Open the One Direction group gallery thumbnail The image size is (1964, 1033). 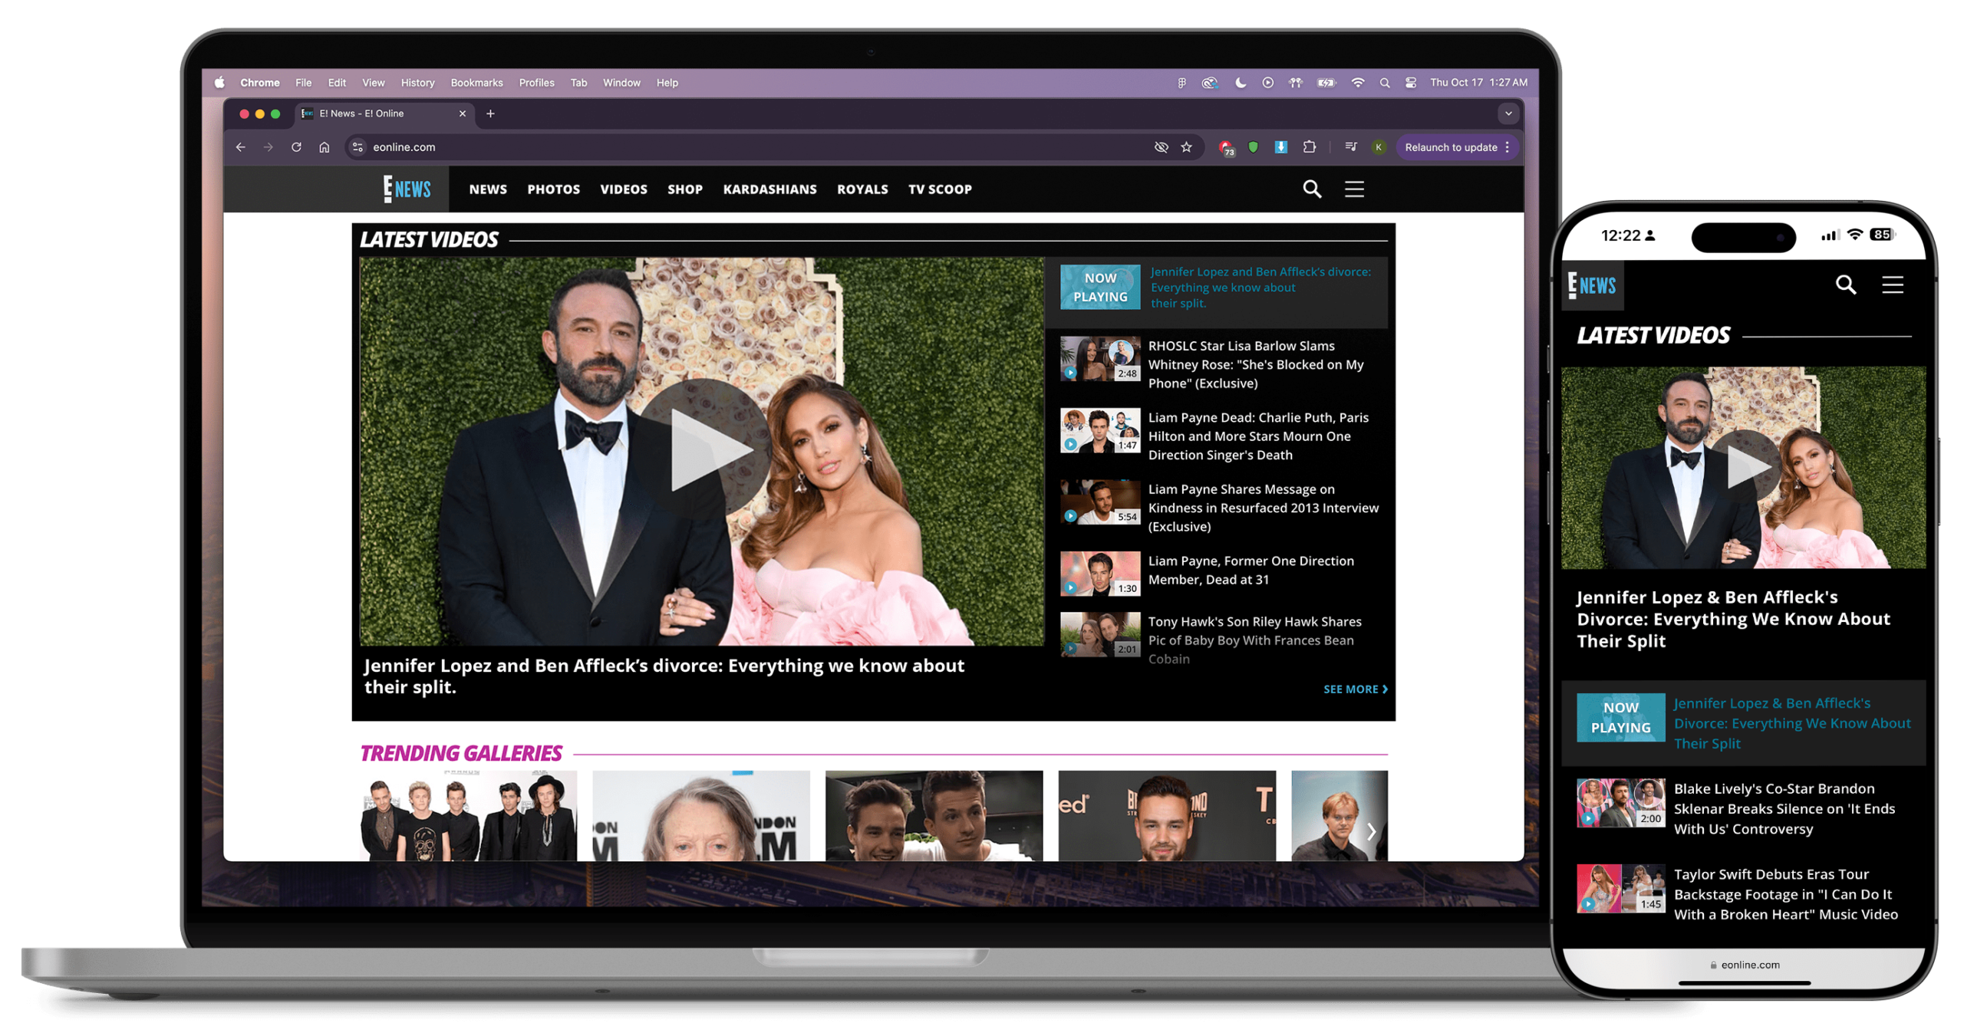(468, 814)
